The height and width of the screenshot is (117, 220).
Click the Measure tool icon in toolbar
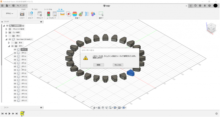coord(62,14)
